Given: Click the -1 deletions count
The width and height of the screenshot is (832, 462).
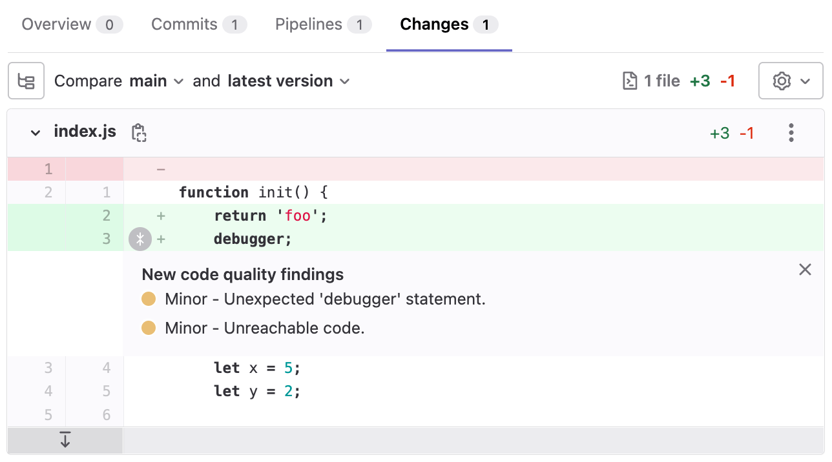Looking at the screenshot, I should pyautogui.click(x=747, y=132).
